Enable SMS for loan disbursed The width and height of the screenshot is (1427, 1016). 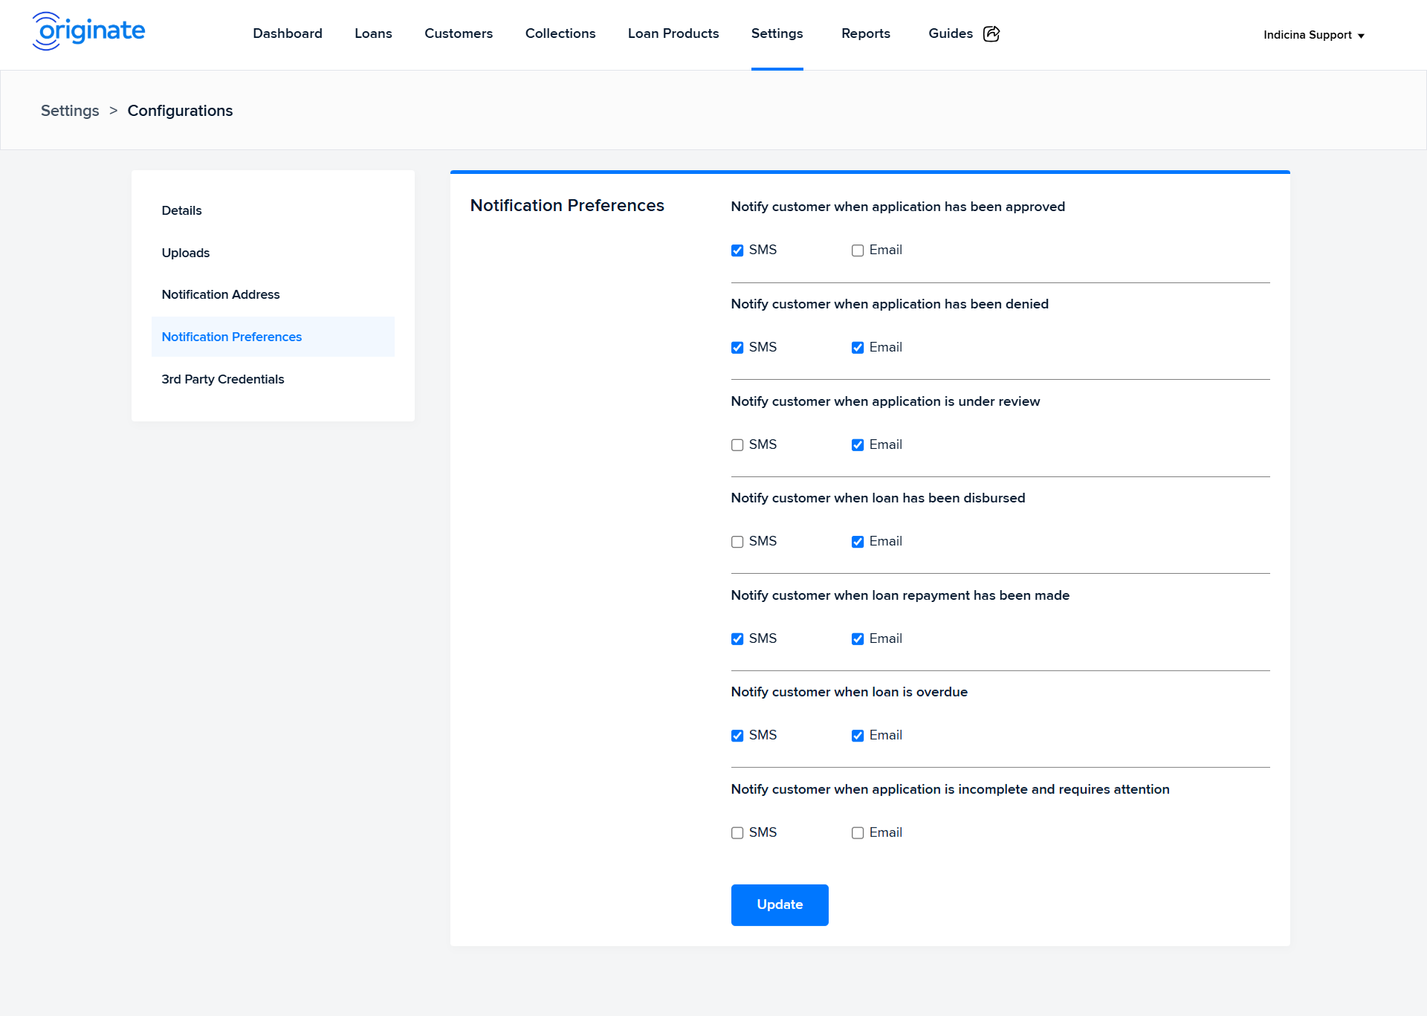pos(737,542)
